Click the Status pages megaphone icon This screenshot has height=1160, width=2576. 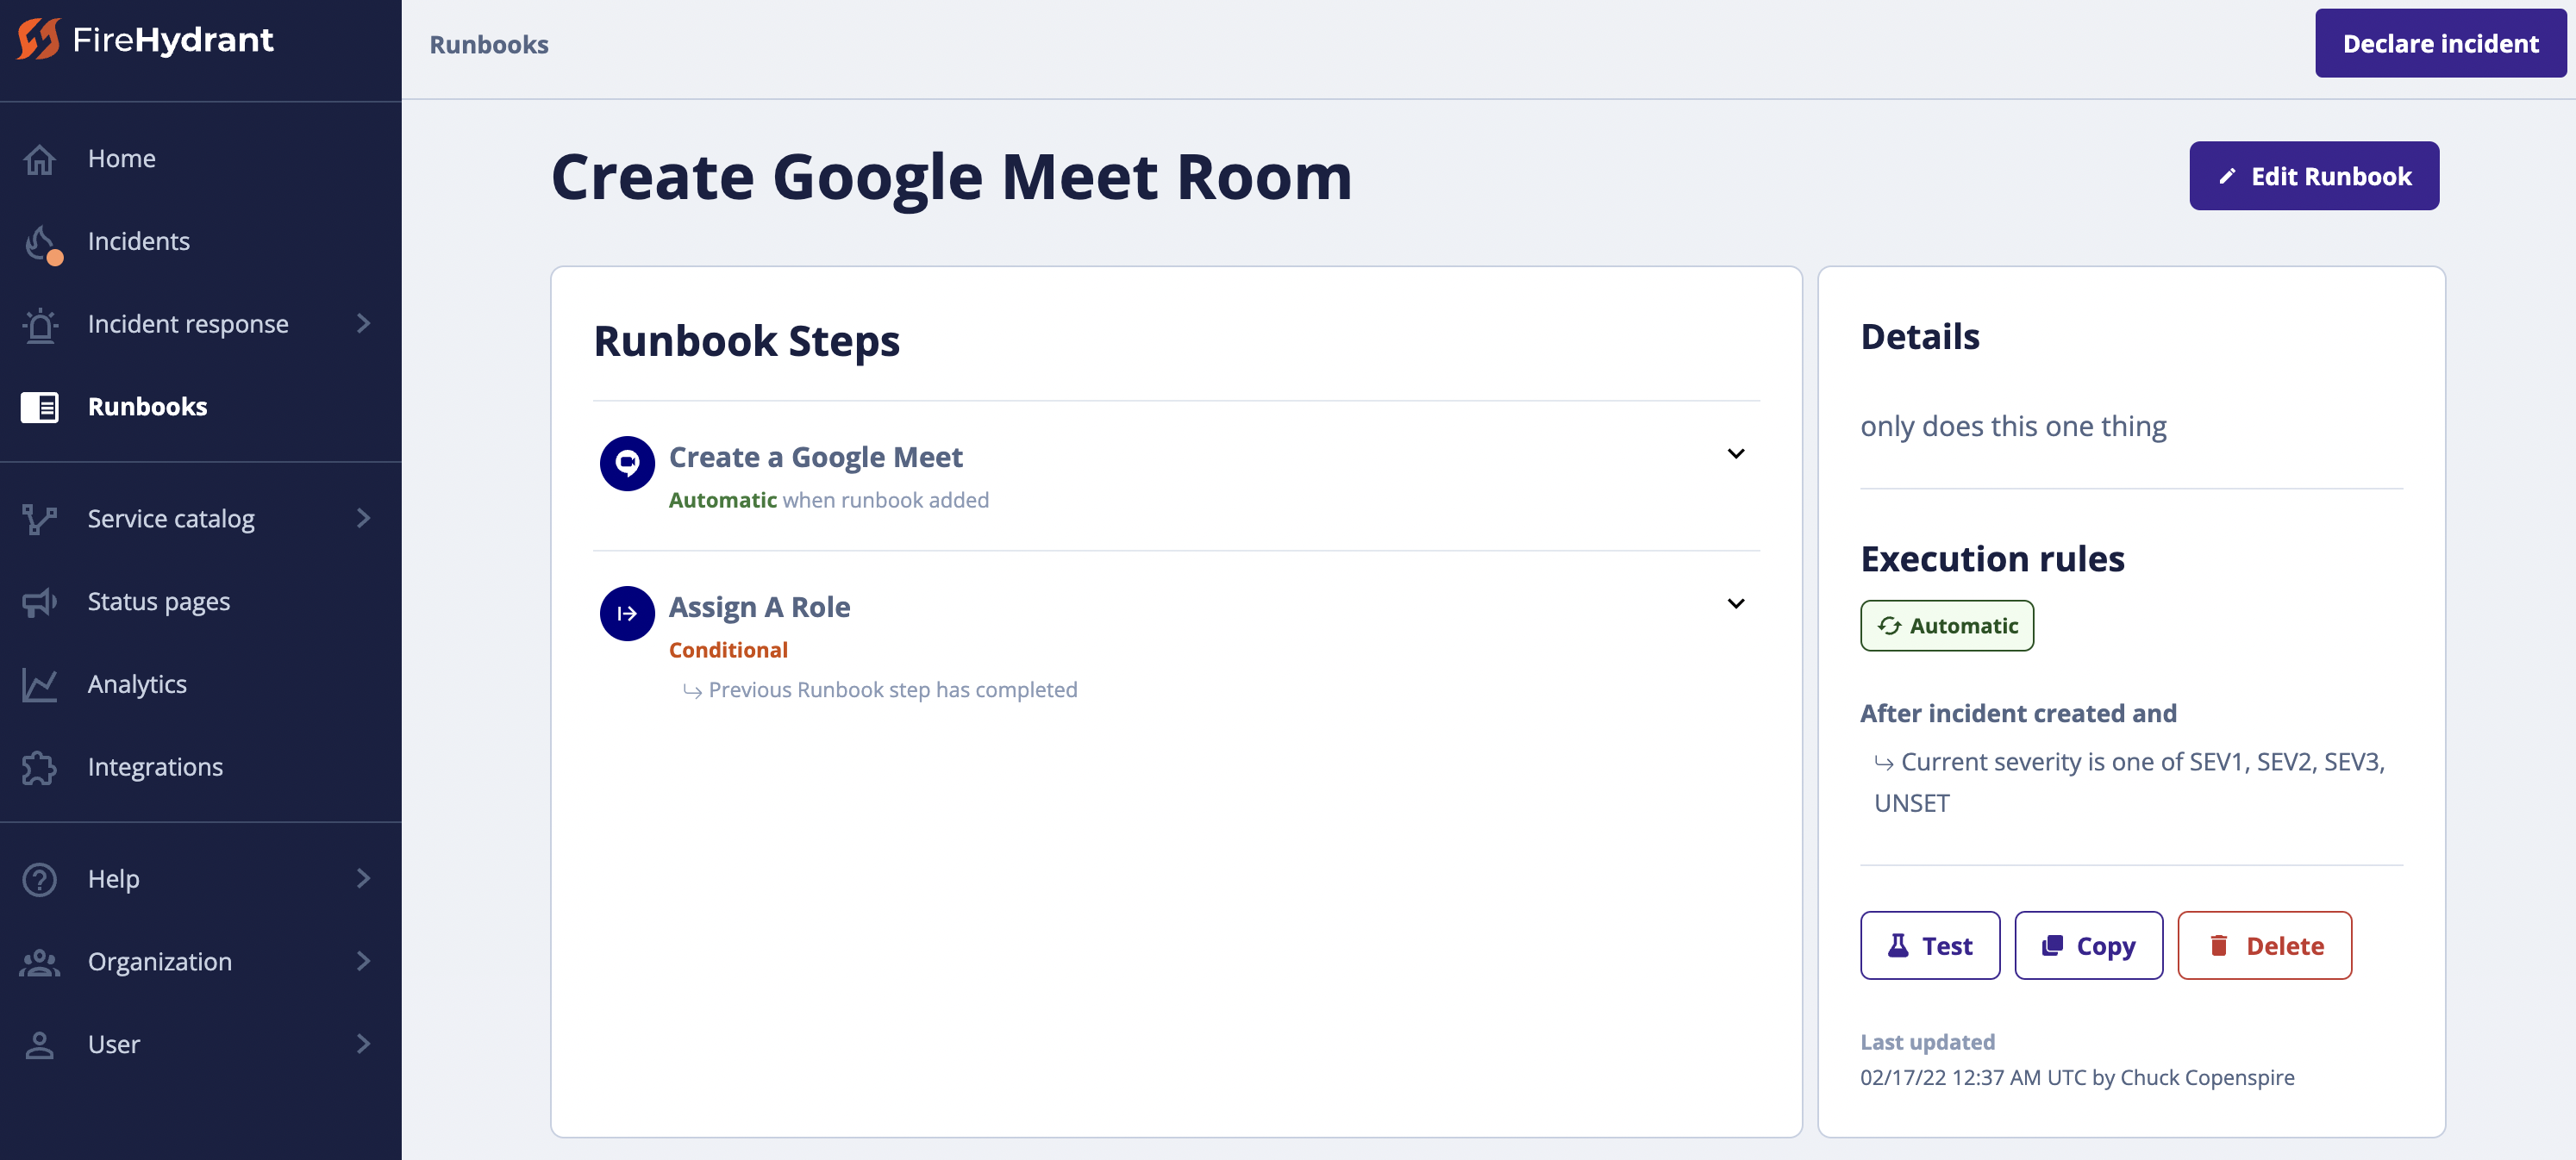click(x=40, y=601)
